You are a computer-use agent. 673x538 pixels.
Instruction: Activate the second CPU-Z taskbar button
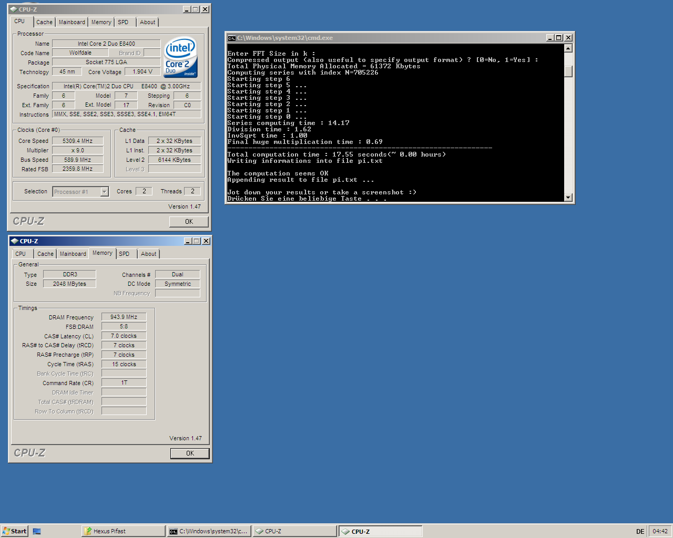tap(380, 531)
